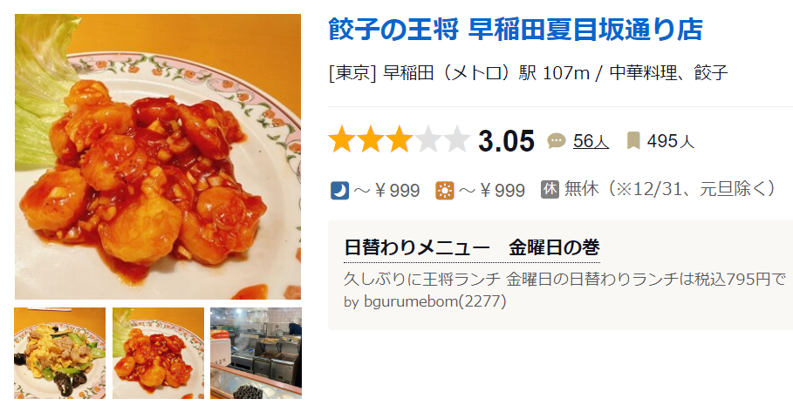Viewport: 793px width, 412px height.
Task: Click the review excerpt text about 王将ランチ
Action: pos(565,279)
